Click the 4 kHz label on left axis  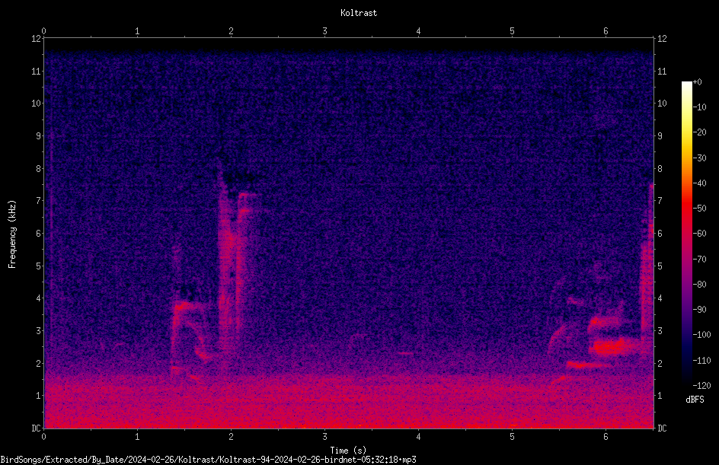click(39, 298)
